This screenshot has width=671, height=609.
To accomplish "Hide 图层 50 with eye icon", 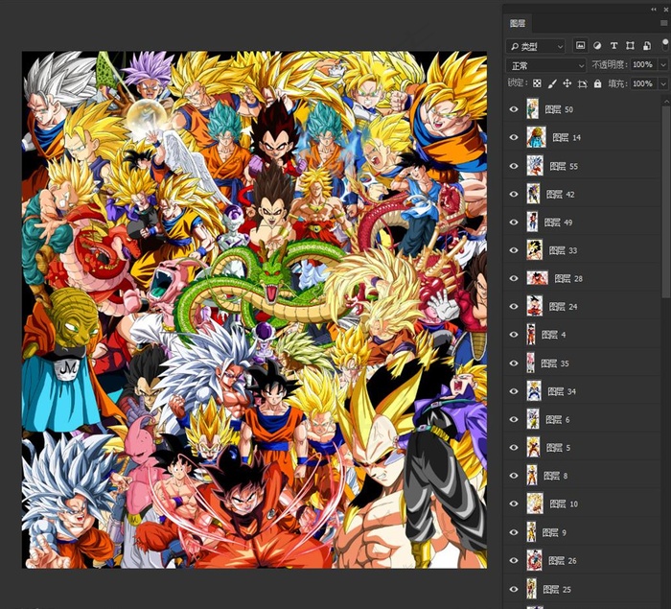I will tap(514, 109).
